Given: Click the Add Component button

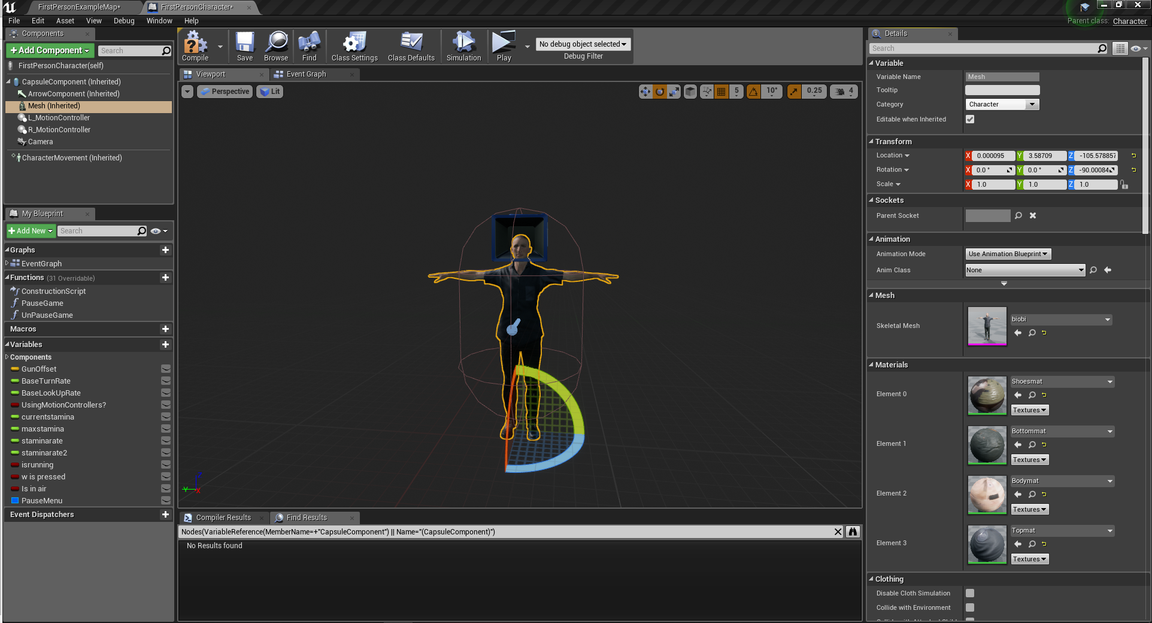Looking at the screenshot, I should 50,50.
